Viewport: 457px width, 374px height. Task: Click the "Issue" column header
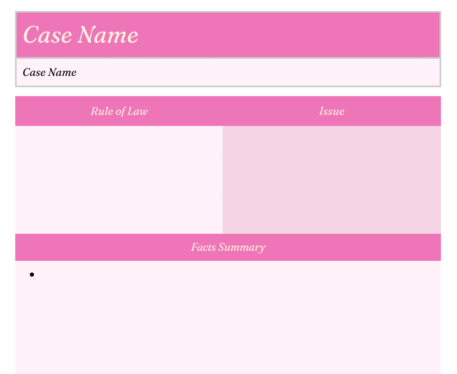(332, 111)
